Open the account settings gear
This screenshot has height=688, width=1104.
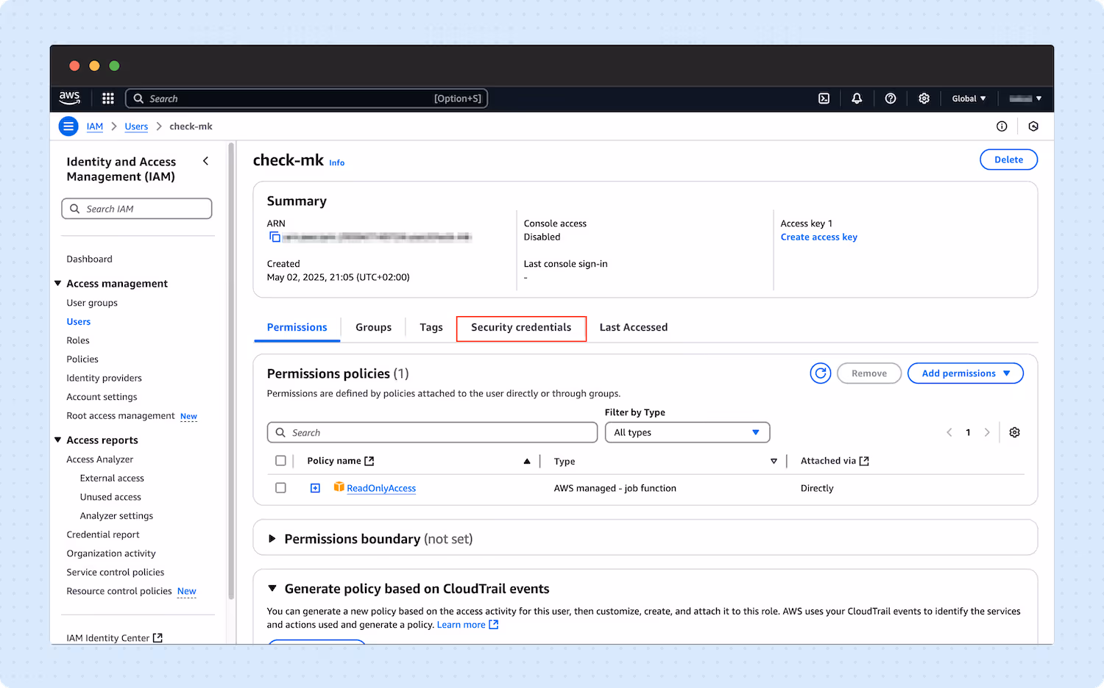tap(924, 98)
